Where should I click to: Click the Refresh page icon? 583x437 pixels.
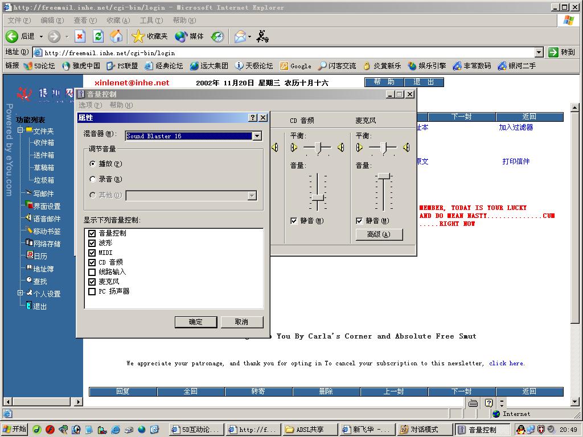pyautogui.click(x=98, y=36)
